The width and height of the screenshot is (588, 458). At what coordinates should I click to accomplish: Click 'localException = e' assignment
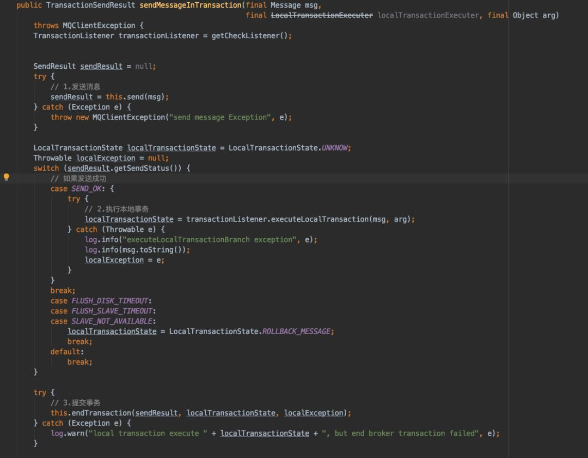[125, 260]
